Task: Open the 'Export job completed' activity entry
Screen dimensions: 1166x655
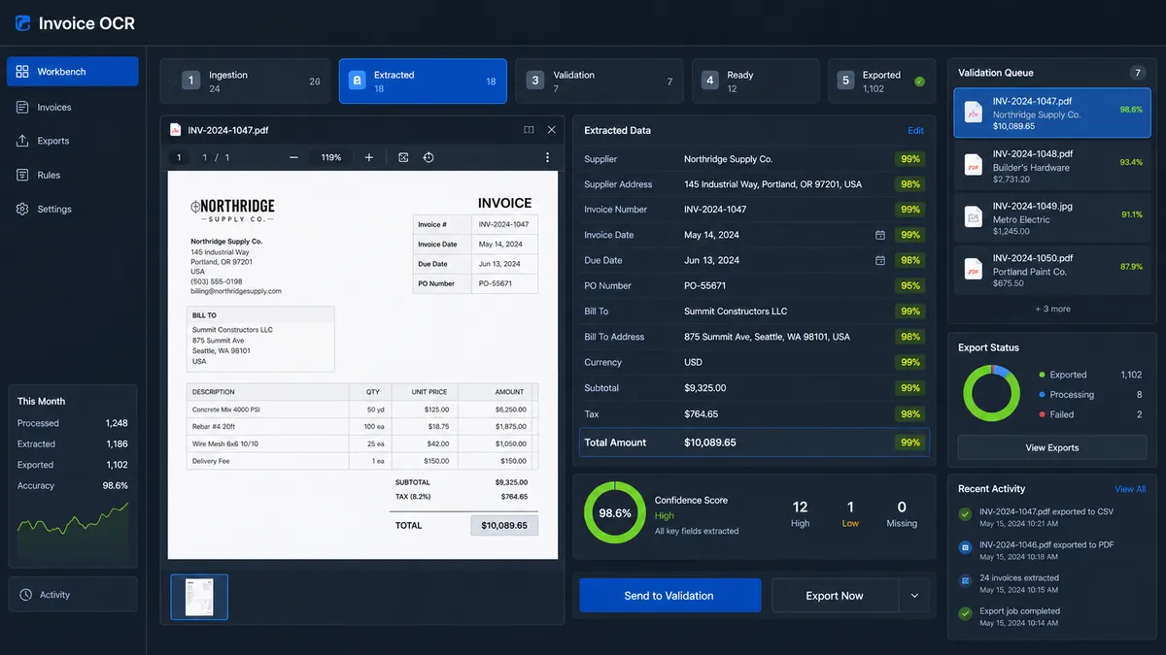Action: pyautogui.click(x=1051, y=616)
